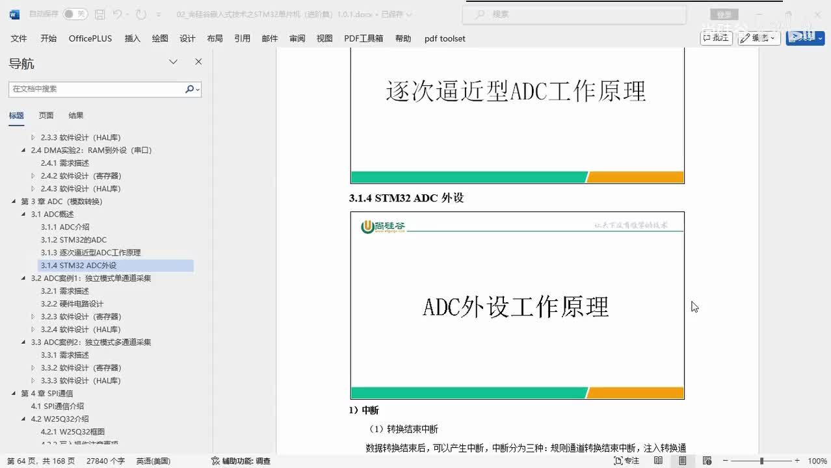This screenshot has width=831, height=468.
Task: Open the OfficePLUS tab
Action: tap(90, 38)
